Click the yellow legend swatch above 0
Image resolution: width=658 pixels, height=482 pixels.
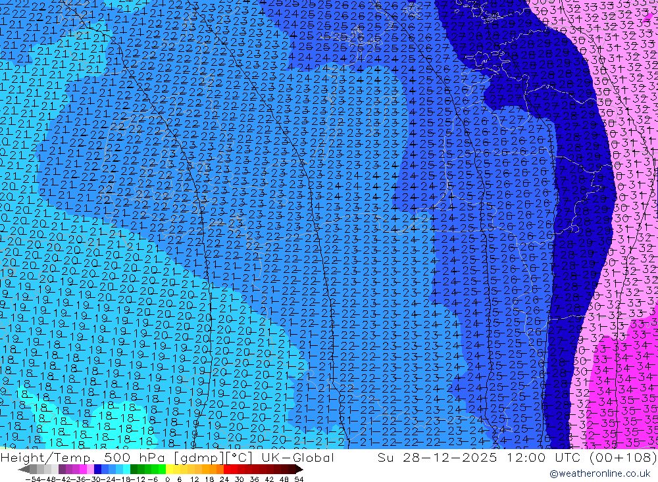[170, 470]
